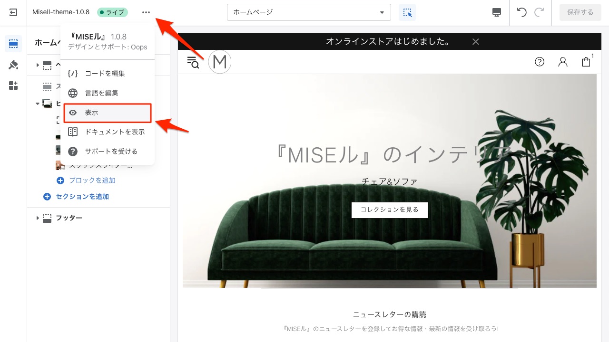The width and height of the screenshot is (609, 342).
Task: Open the three-dots theme actions menu
Action: coord(146,12)
